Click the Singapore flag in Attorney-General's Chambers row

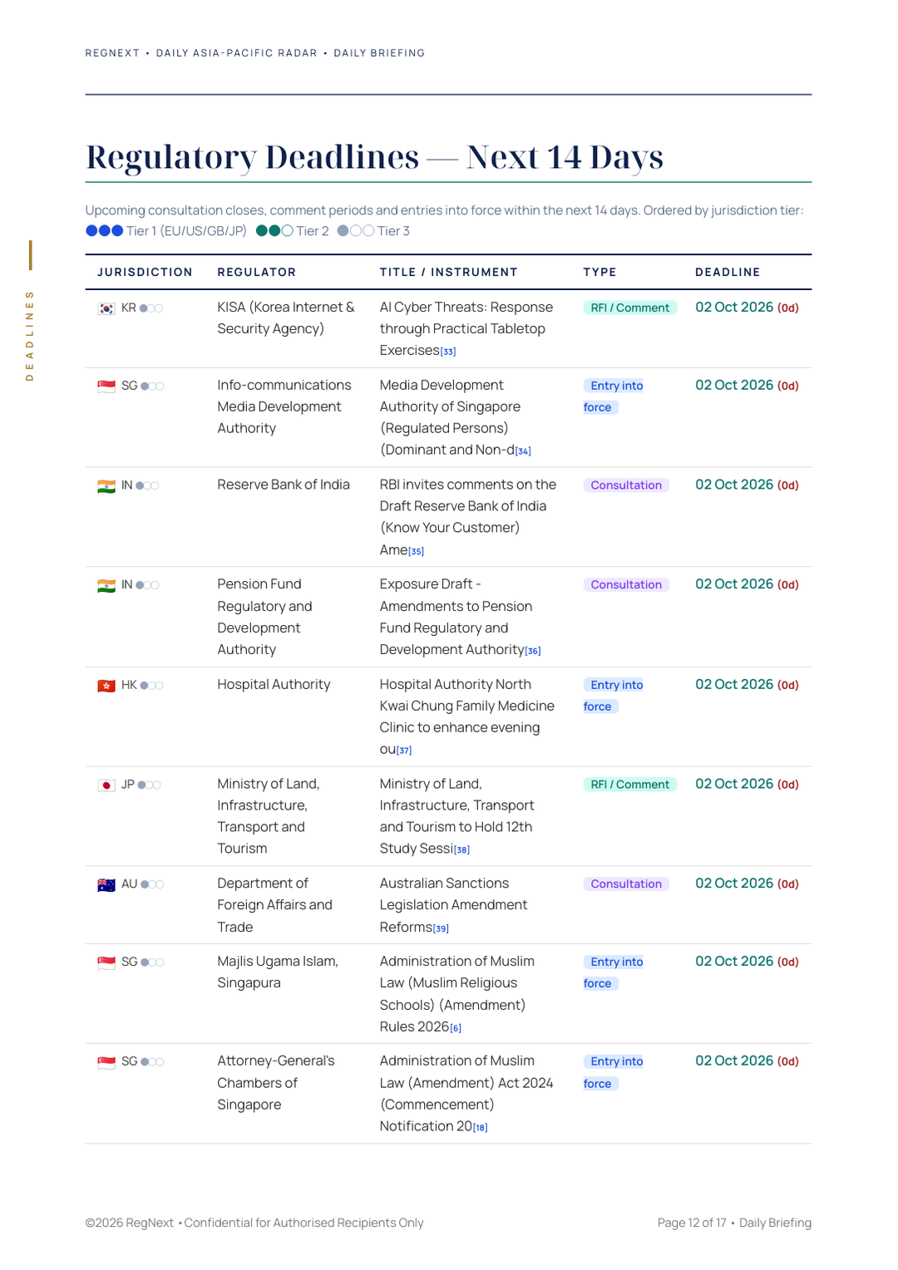pos(106,1062)
